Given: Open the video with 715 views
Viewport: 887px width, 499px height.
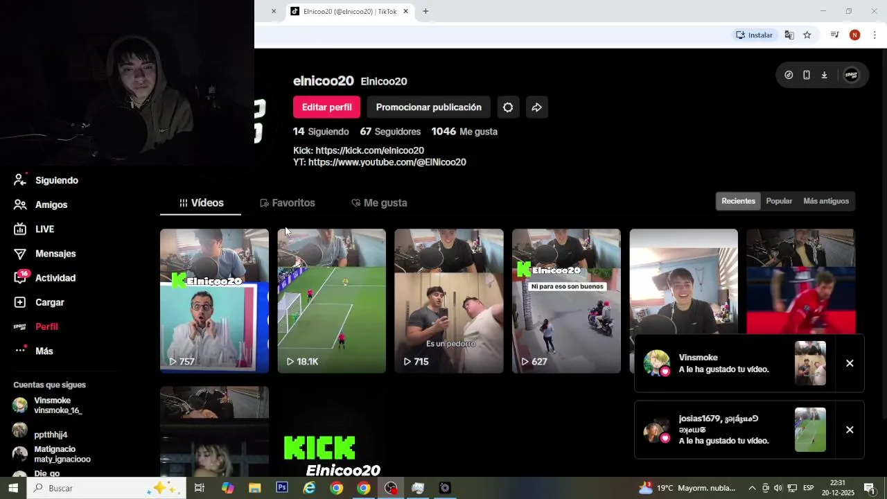Looking at the screenshot, I should 449,301.
